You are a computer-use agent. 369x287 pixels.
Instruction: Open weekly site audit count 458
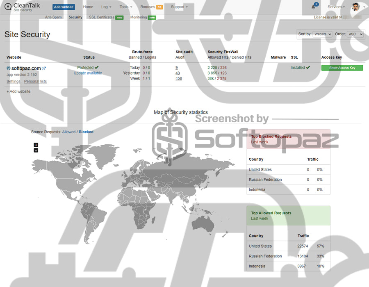pos(179,79)
